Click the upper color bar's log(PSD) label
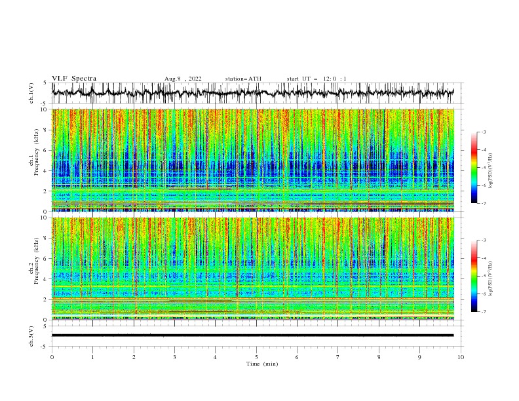 (491, 171)
